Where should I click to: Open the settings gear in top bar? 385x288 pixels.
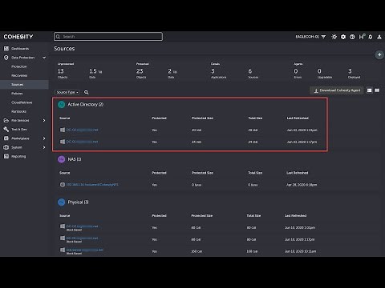click(343, 37)
